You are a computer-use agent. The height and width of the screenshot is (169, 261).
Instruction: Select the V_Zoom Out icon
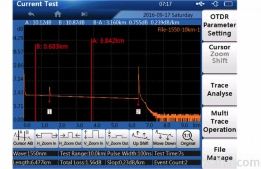click(117, 138)
